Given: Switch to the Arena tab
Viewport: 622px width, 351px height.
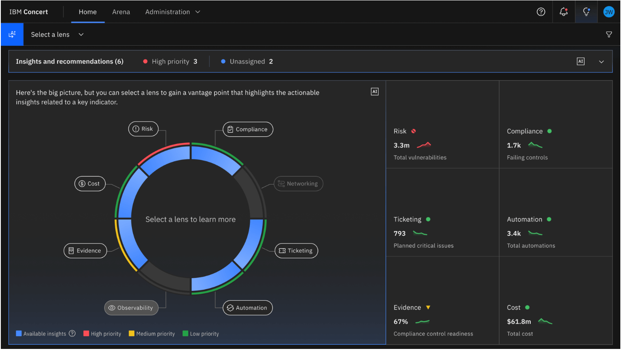Looking at the screenshot, I should 121,12.
